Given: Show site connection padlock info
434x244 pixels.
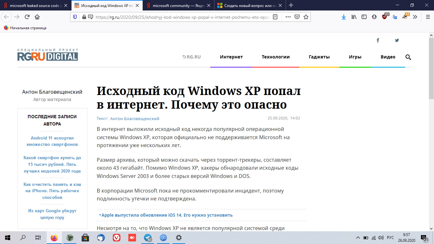Looking at the screenshot, I should (84, 17).
